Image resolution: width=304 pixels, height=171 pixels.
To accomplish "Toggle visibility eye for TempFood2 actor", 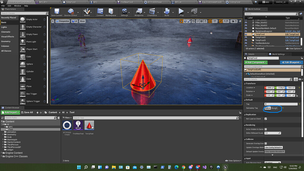I will pyautogui.click(x=246, y=37).
